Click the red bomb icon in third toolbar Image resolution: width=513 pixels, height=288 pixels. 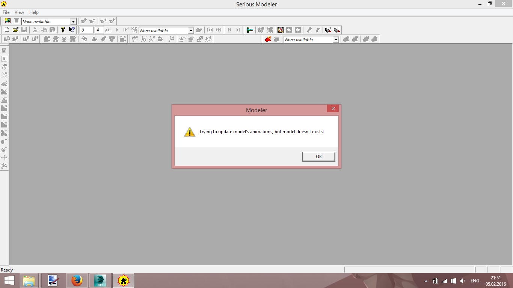point(268,39)
